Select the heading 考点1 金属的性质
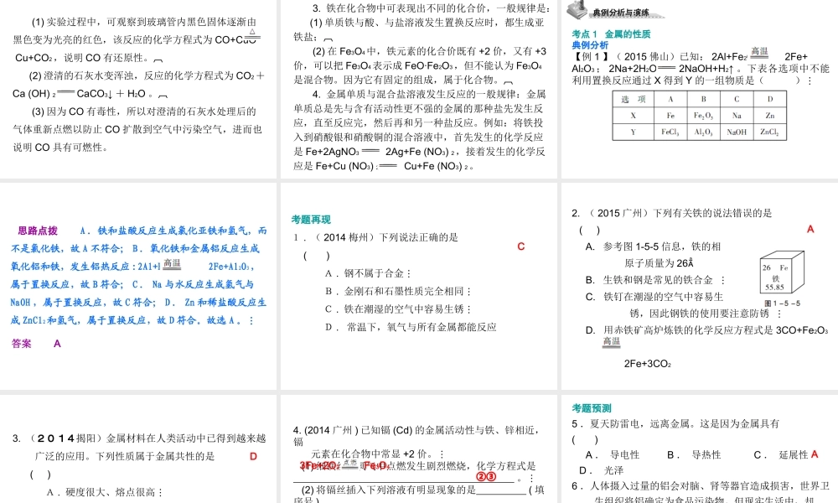The height and width of the screenshot is (503, 838). pos(611,34)
